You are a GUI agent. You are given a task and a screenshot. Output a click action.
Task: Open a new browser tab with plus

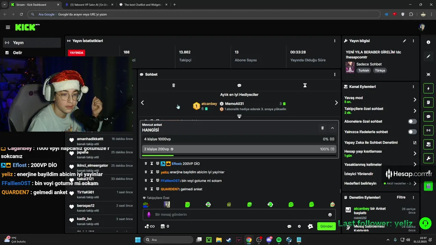[x=174, y=5]
